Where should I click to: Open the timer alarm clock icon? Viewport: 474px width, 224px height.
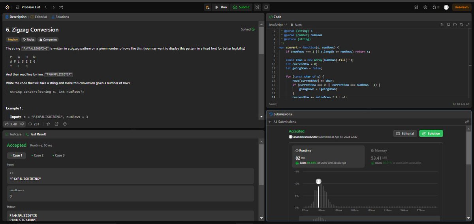click(x=258, y=7)
